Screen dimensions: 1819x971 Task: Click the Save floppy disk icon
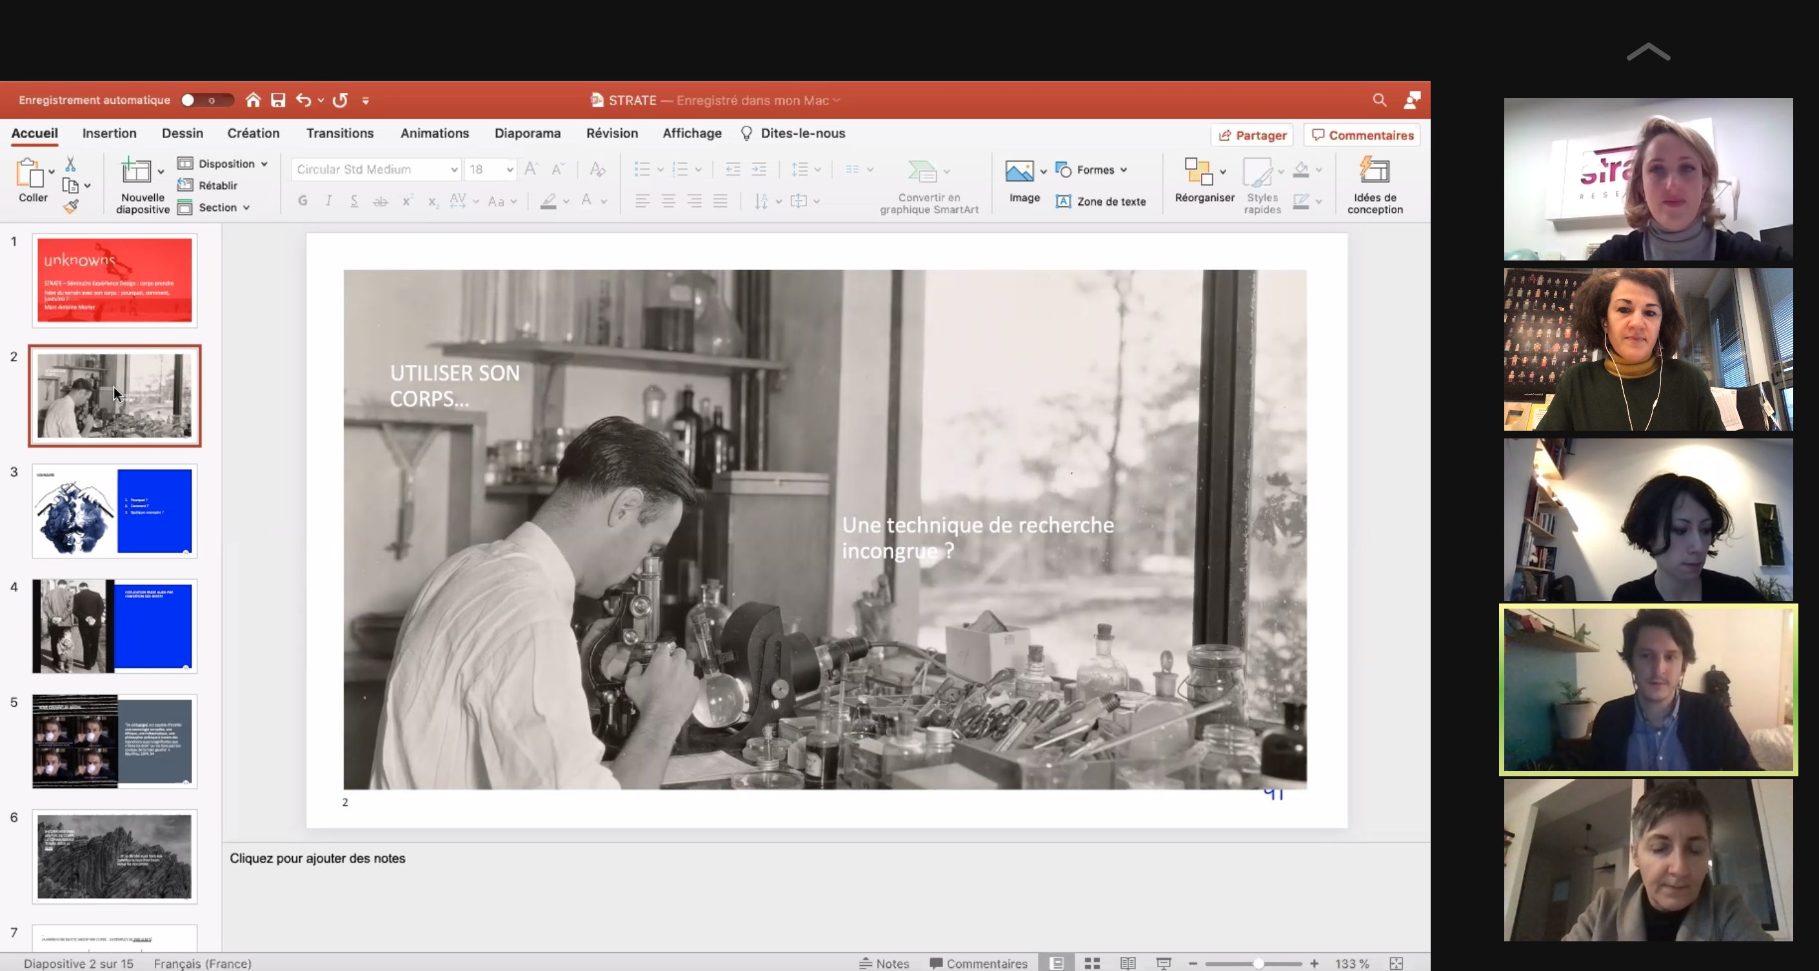[278, 100]
